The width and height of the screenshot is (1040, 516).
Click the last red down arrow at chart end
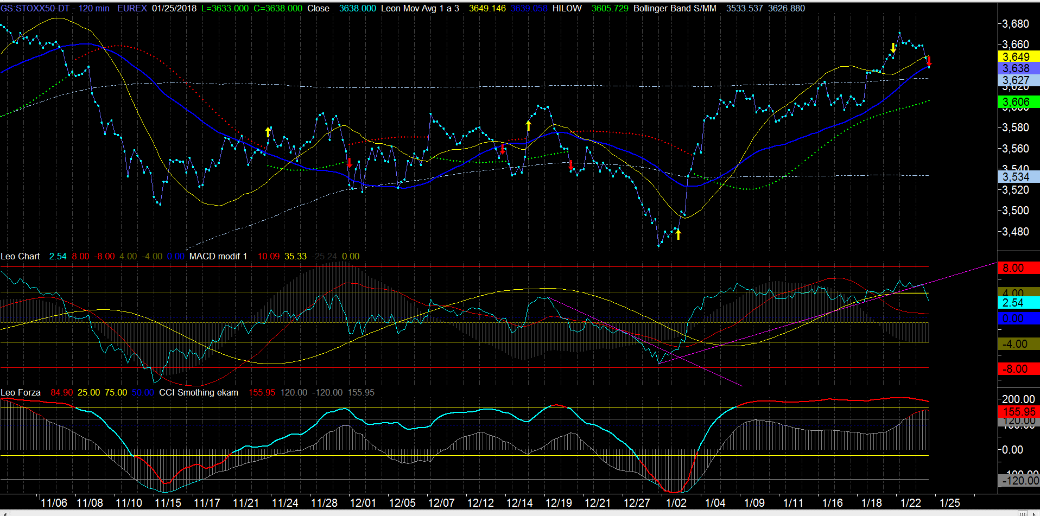coord(929,61)
